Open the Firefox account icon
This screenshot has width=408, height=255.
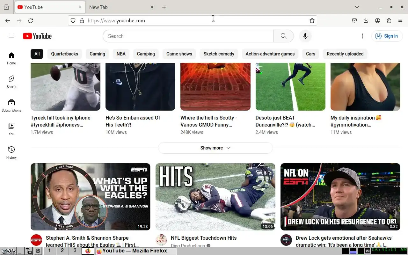pyautogui.click(x=377, y=20)
